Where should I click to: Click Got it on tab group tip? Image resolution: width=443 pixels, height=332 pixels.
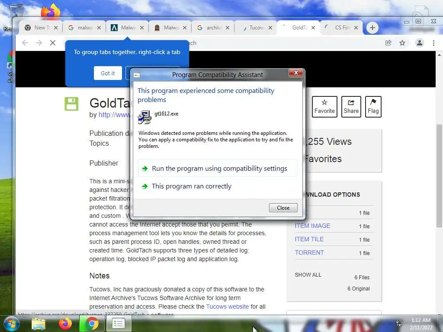(x=108, y=73)
